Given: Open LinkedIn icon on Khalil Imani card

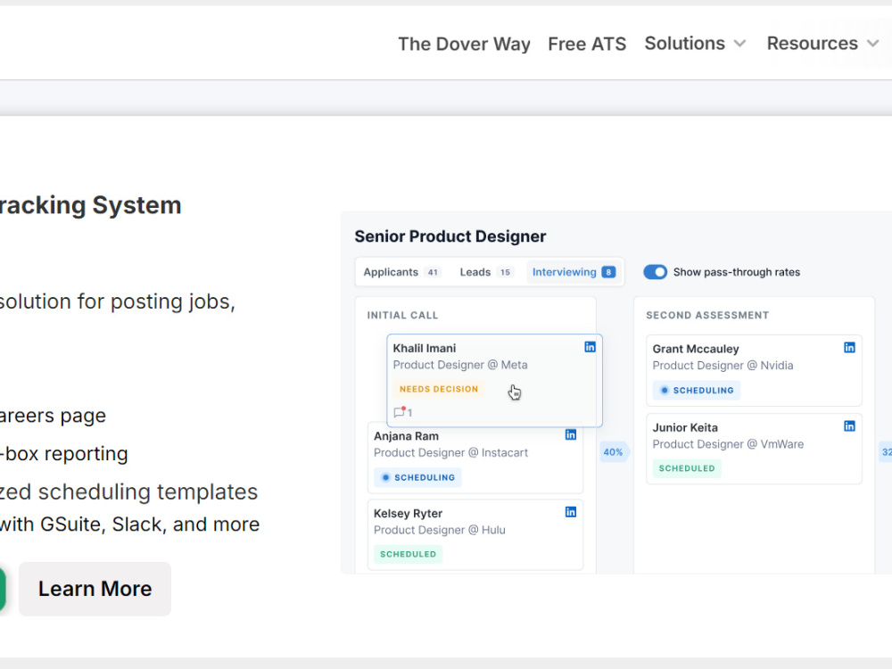Looking at the screenshot, I should coord(590,347).
